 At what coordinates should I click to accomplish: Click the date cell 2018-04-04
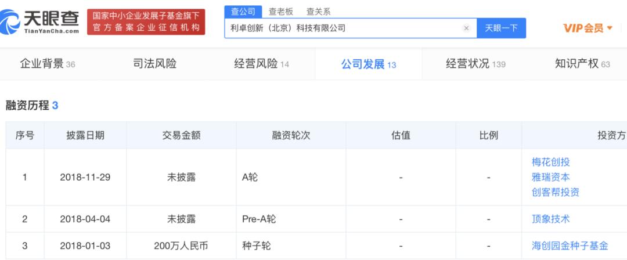tap(85, 219)
